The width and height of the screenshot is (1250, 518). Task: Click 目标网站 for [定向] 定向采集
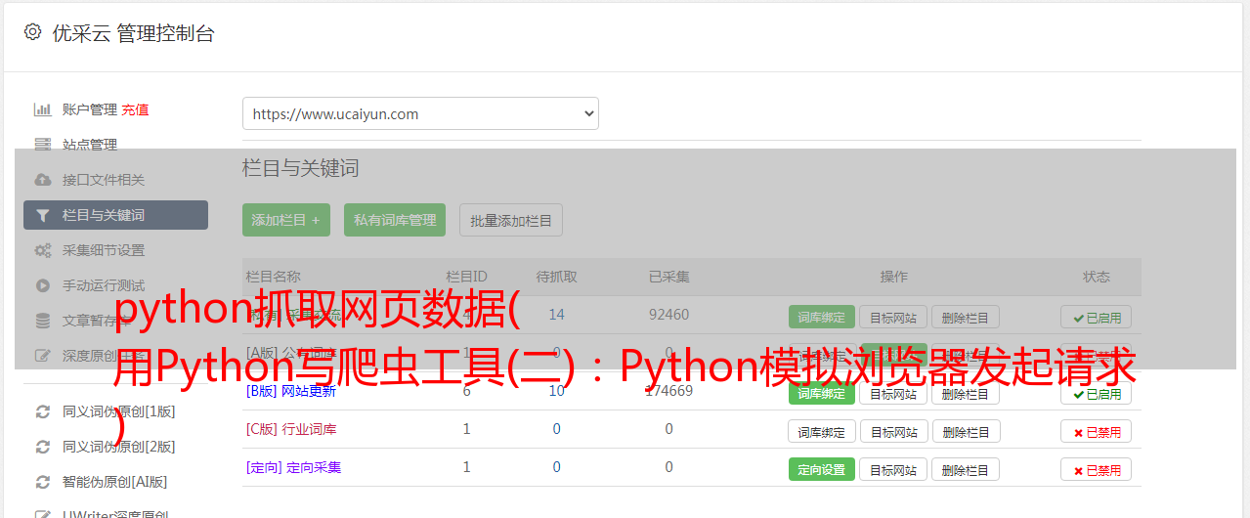click(893, 469)
